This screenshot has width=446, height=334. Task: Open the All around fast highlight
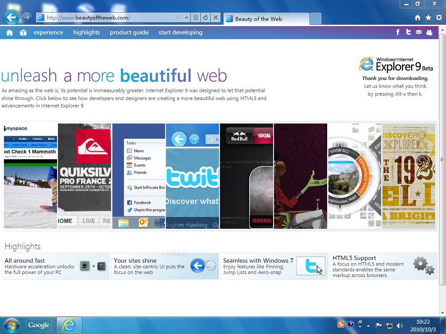point(56,266)
